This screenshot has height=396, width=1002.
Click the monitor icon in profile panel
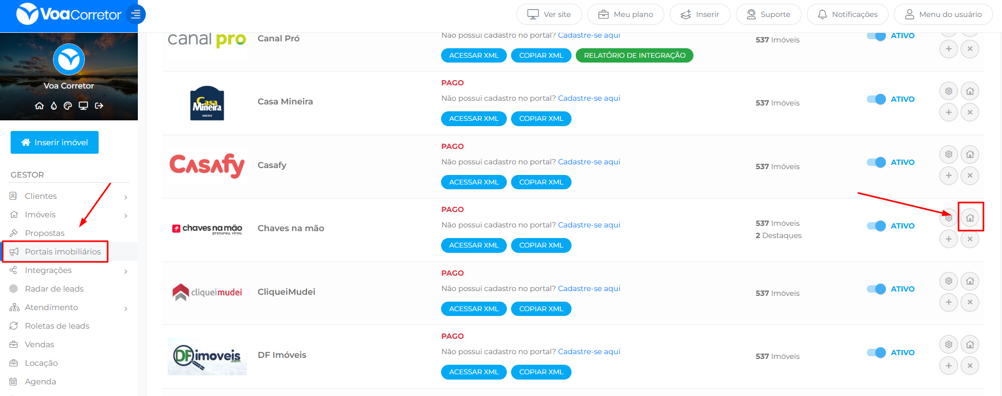point(83,105)
